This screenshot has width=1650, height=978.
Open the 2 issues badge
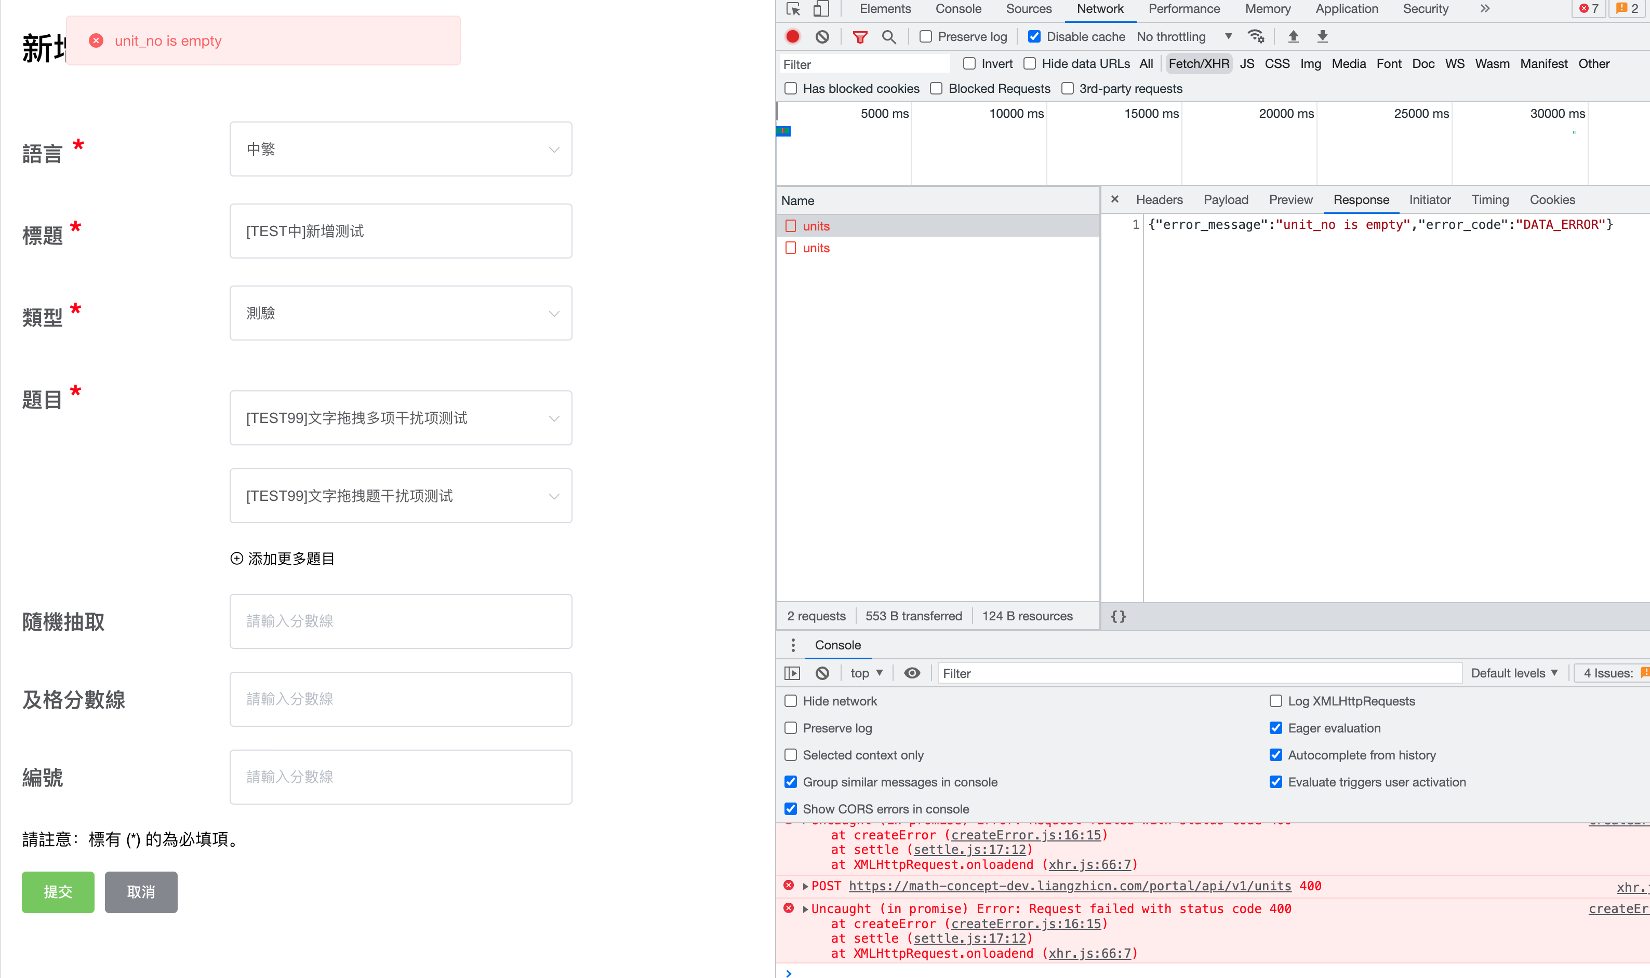tap(1628, 9)
